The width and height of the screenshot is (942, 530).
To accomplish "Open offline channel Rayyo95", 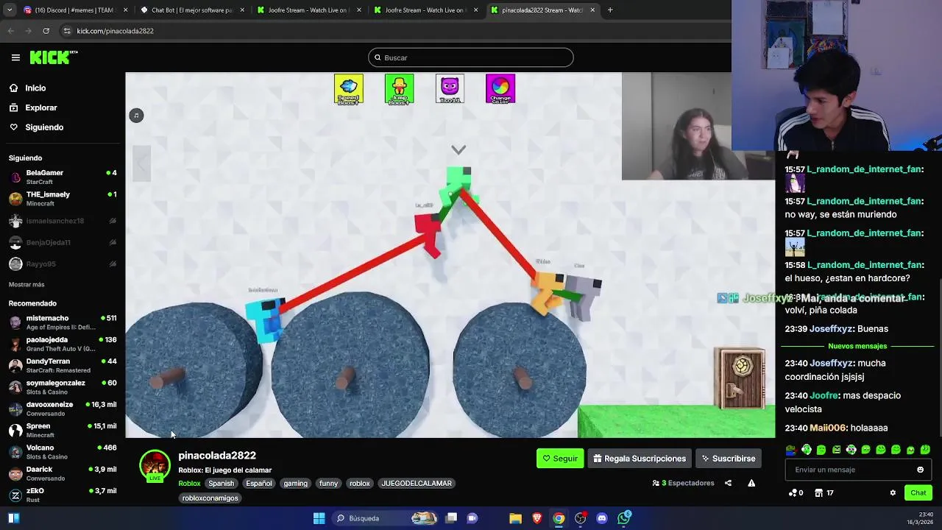I will pyautogui.click(x=63, y=264).
